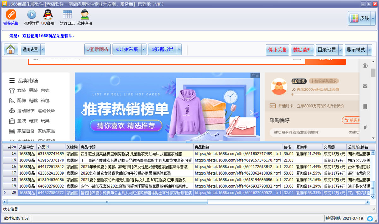Click the blue home icon in the status bar
Image resolution: width=379 pixels, height=224 pixels.
pos(370,218)
